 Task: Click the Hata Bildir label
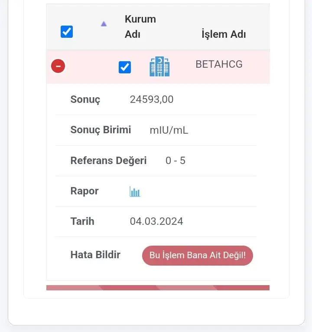pos(95,255)
